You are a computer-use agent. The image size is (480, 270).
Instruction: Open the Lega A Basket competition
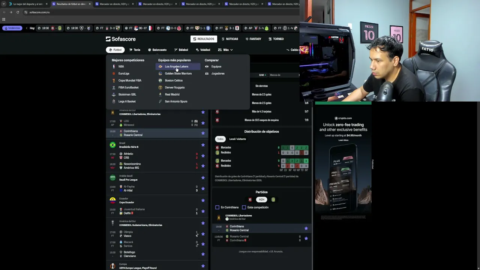[x=127, y=101]
